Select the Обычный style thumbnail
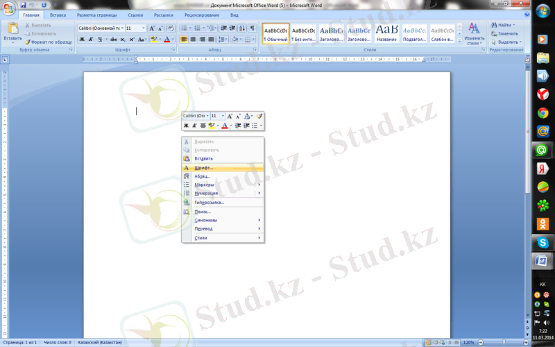Viewport: 555px width, 347px height. (x=275, y=32)
